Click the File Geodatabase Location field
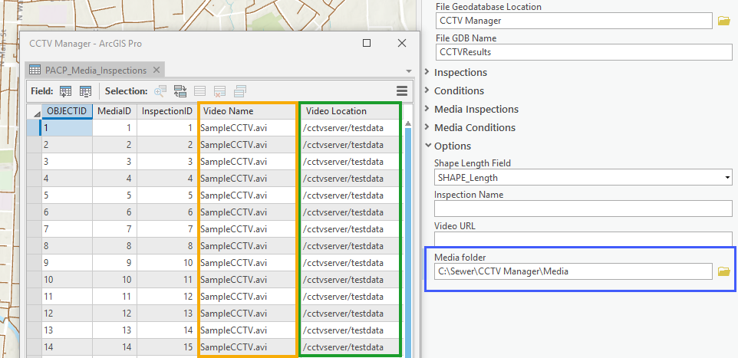 tap(574, 21)
